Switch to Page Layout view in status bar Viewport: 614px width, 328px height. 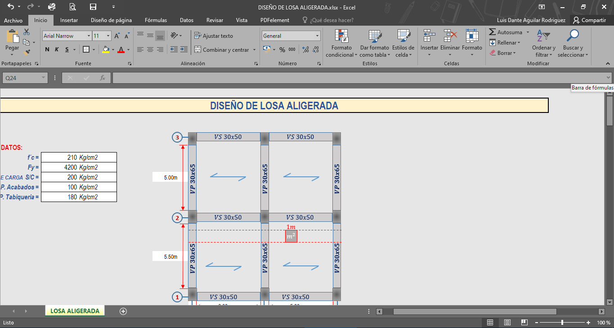click(507, 323)
